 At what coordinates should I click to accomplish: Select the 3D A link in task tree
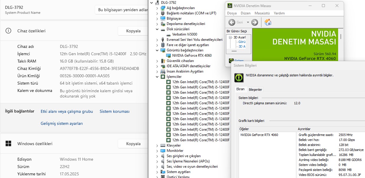[x=242, y=46]
